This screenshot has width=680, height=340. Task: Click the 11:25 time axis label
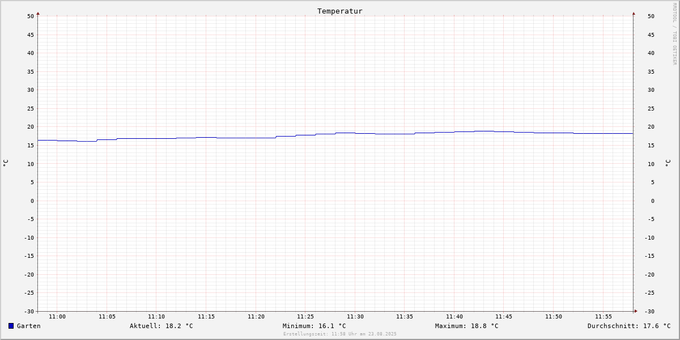(305, 317)
